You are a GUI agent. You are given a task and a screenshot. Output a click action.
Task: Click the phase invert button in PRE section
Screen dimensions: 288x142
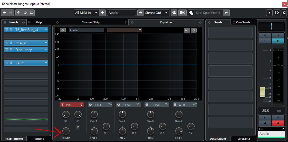click(78, 127)
